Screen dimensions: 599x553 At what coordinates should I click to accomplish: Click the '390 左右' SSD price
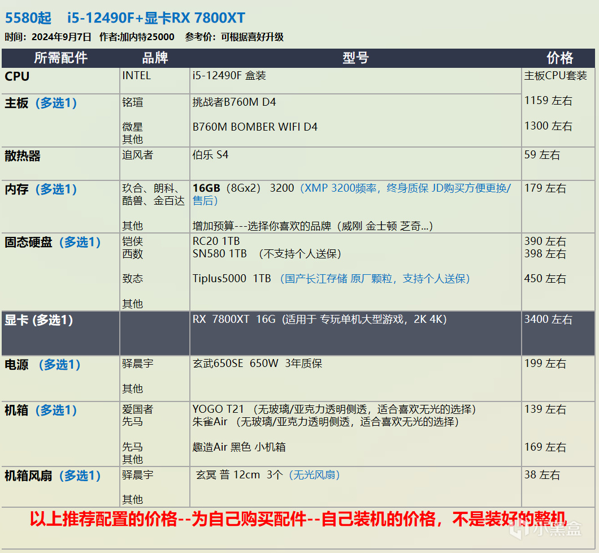pos(545,241)
